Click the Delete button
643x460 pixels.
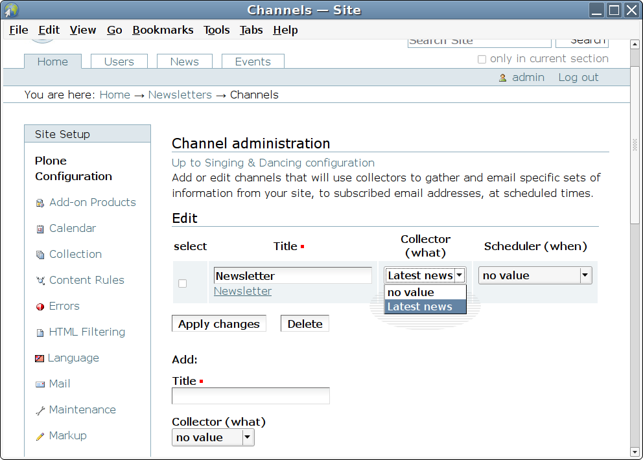pyautogui.click(x=305, y=324)
